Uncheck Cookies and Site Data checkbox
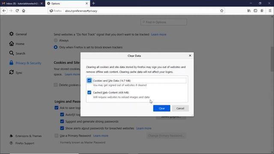The height and width of the screenshot is (154, 274). click(89, 80)
